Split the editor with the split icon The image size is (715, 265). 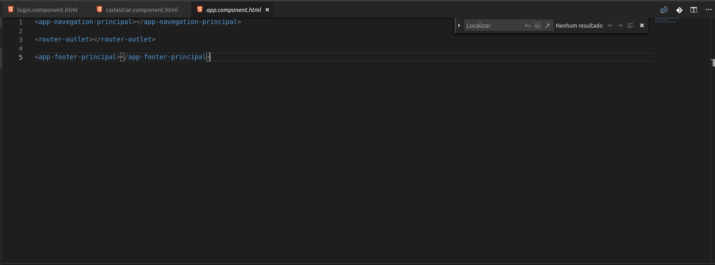(694, 10)
